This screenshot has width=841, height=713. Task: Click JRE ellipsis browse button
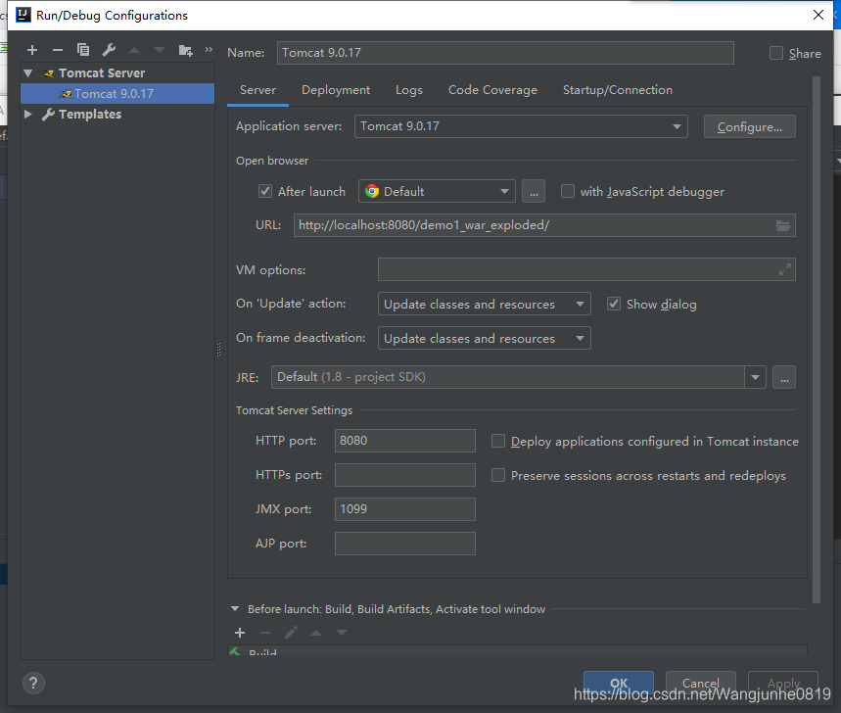(784, 377)
